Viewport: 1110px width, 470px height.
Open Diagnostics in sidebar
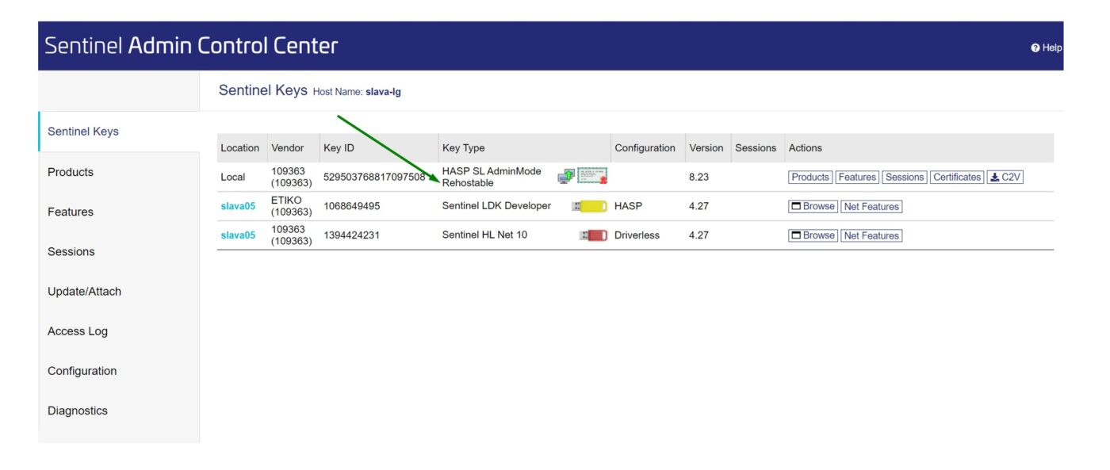pos(77,411)
